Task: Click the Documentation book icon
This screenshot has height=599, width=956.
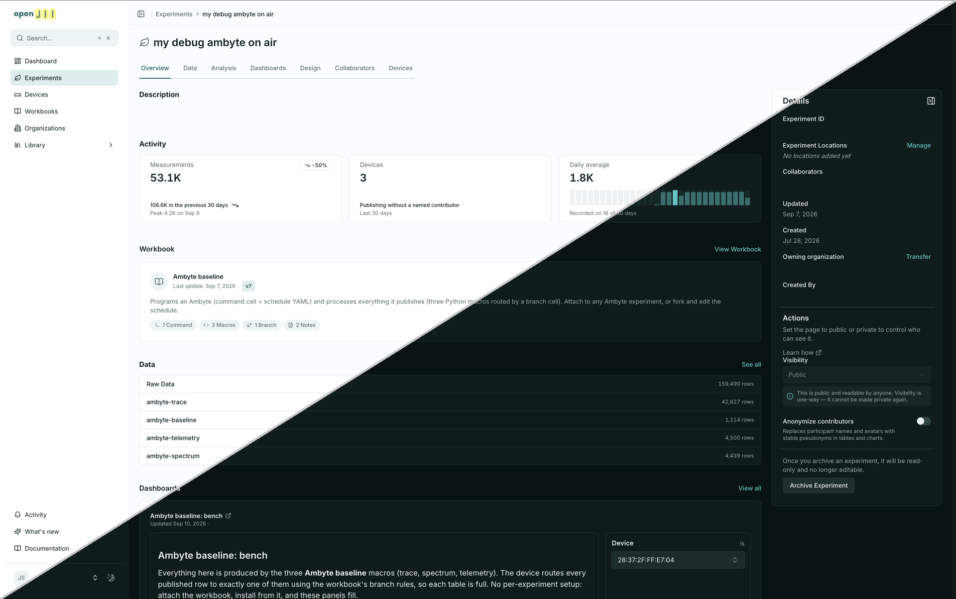Action: tap(17, 549)
